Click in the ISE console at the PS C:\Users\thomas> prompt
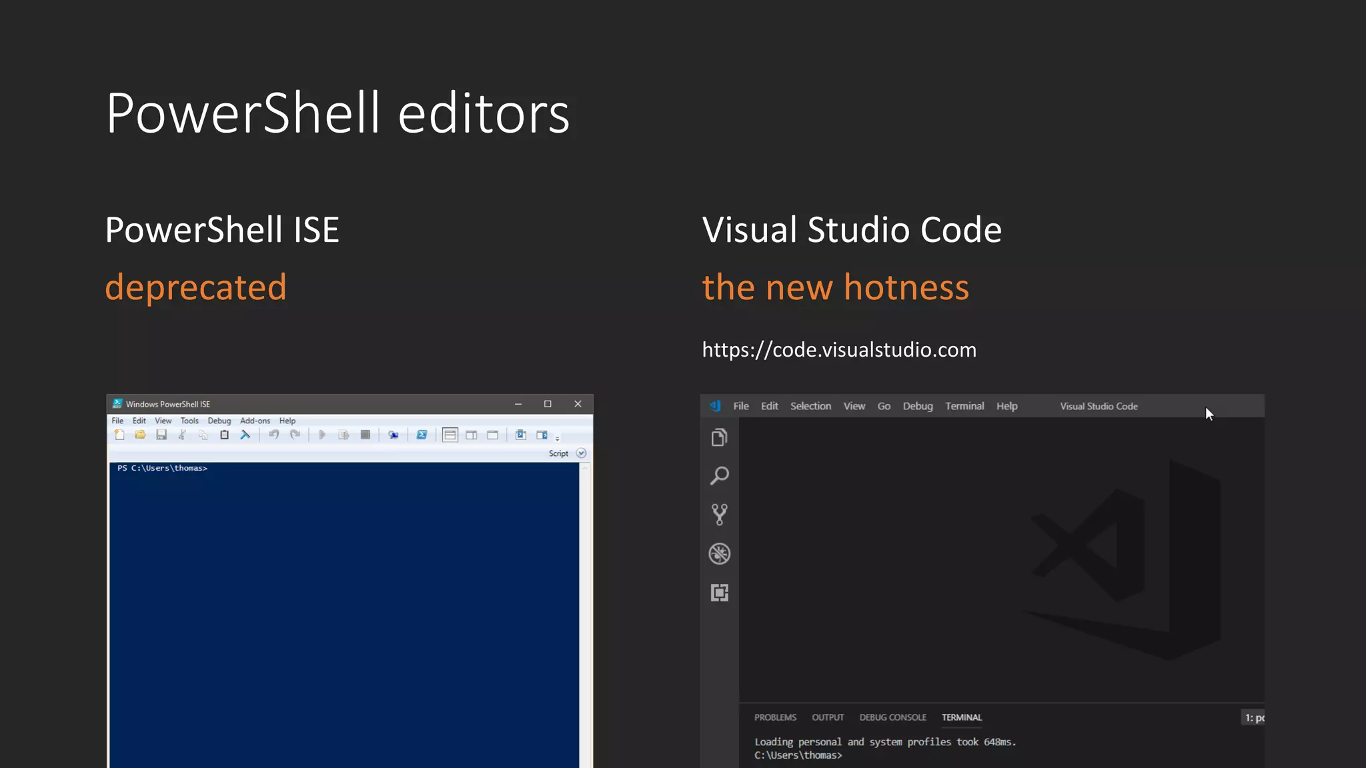 (162, 468)
